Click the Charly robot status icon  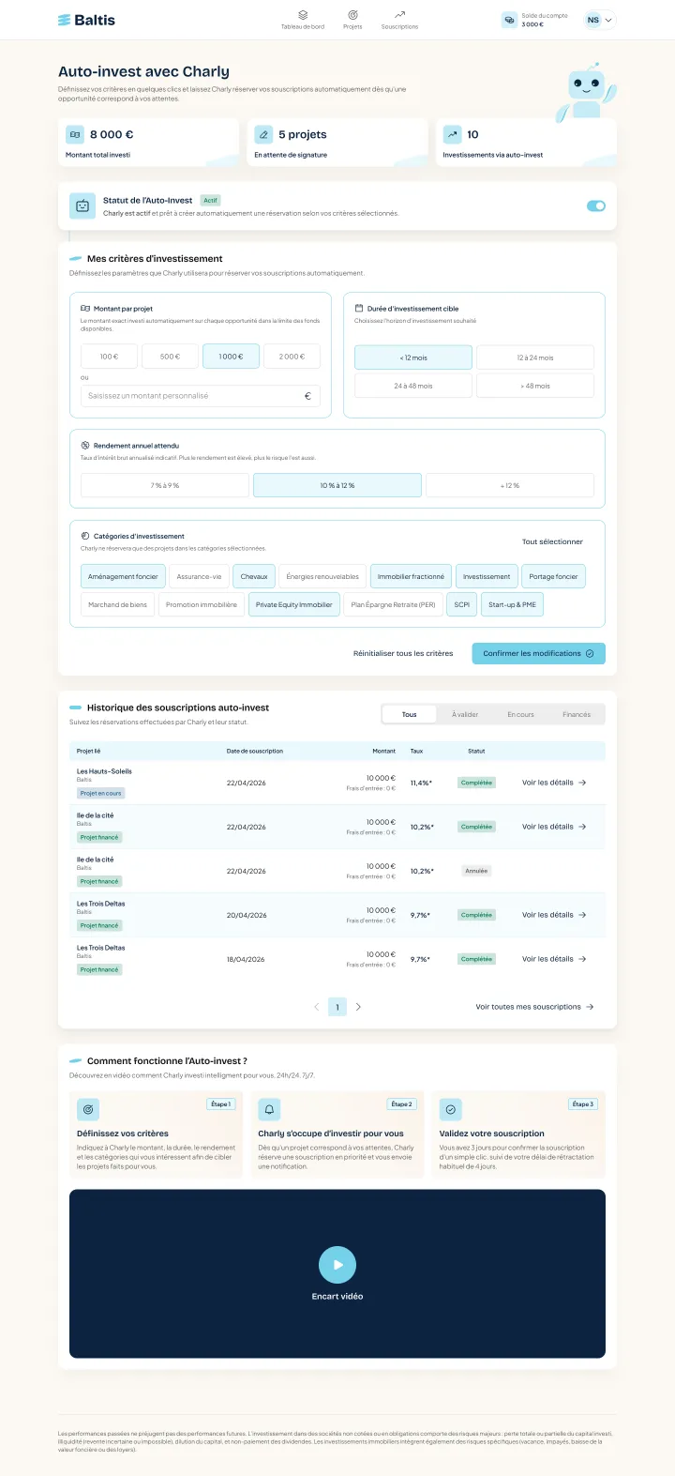click(82, 205)
